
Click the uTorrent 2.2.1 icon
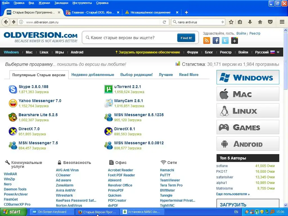[x=108, y=89]
